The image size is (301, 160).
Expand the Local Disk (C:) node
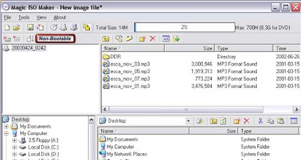14,147
